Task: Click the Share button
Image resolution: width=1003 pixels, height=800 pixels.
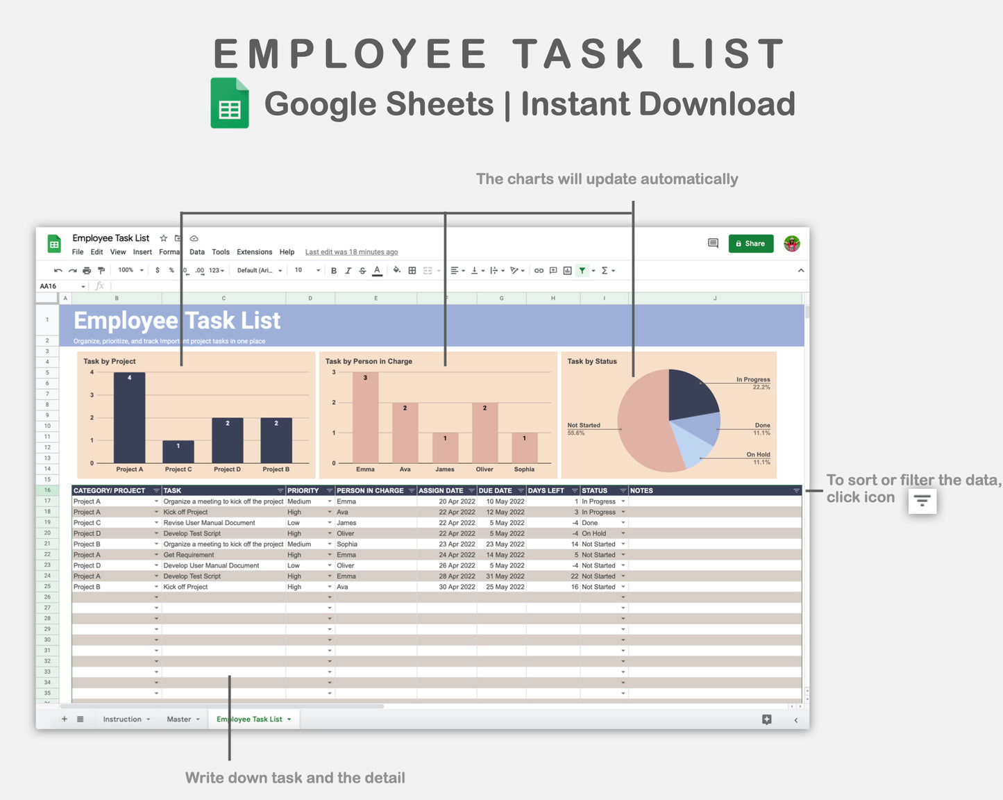Action: coord(750,243)
